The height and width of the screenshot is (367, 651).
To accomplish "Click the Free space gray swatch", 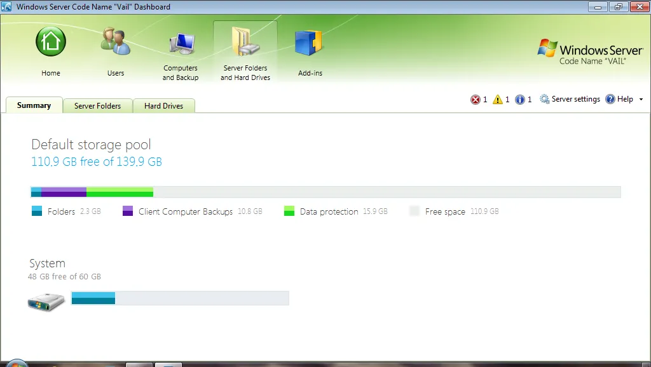I will [415, 211].
